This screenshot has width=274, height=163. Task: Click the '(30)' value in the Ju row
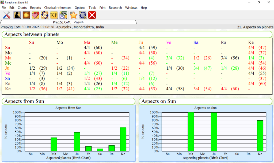tap(180, 68)
